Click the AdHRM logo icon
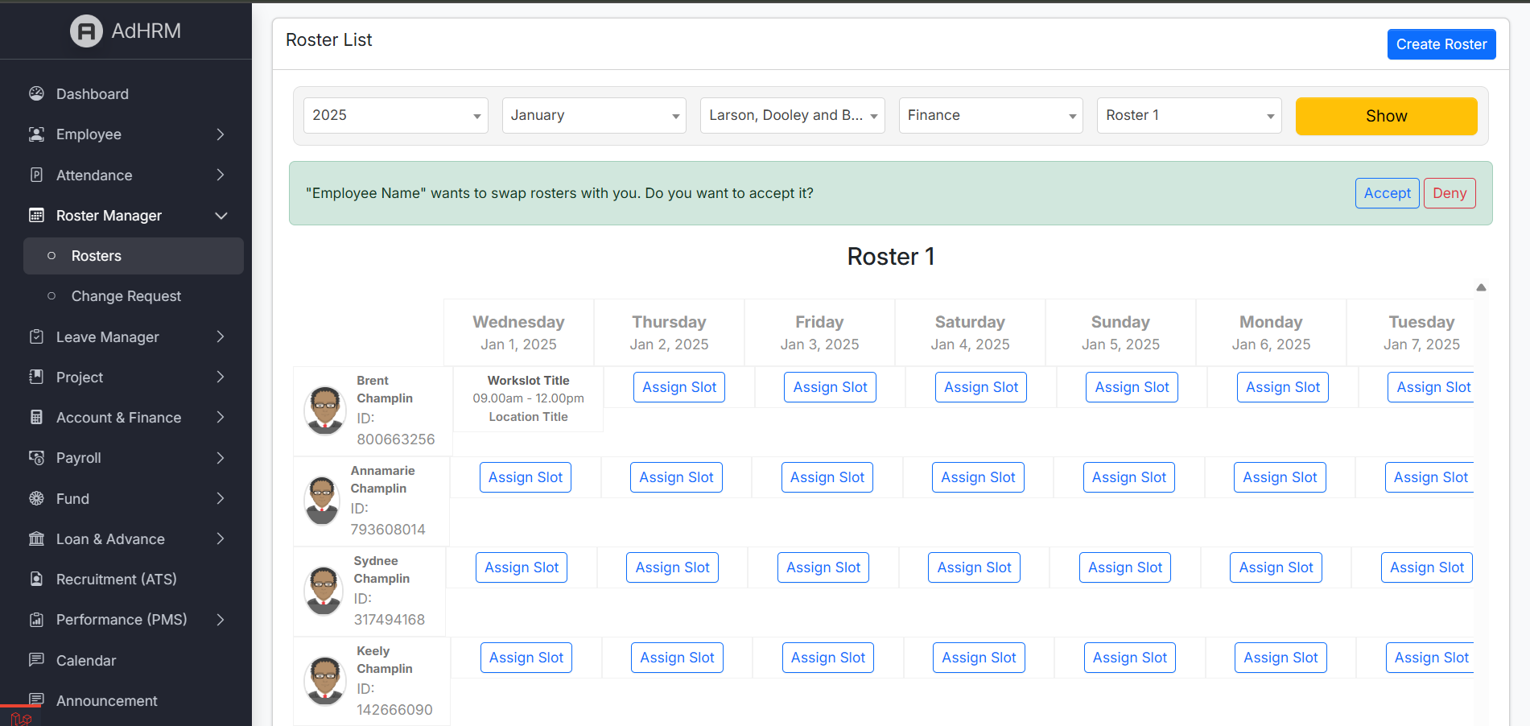Image resolution: width=1530 pixels, height=726 pixels. [x=86, y=31]
